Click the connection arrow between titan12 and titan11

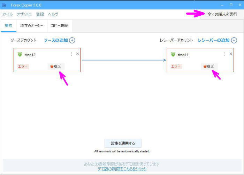pyautogui.click(x=124, y=60)
